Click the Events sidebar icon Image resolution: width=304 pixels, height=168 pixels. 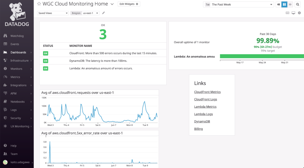click(5, 44)
